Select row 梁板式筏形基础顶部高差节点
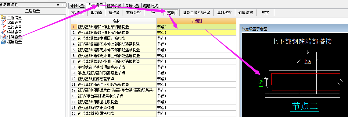 point(117,73)
